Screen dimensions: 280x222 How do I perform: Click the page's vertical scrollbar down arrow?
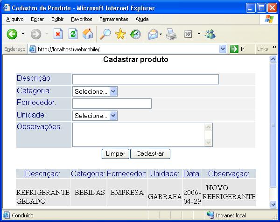click(273, 204)
